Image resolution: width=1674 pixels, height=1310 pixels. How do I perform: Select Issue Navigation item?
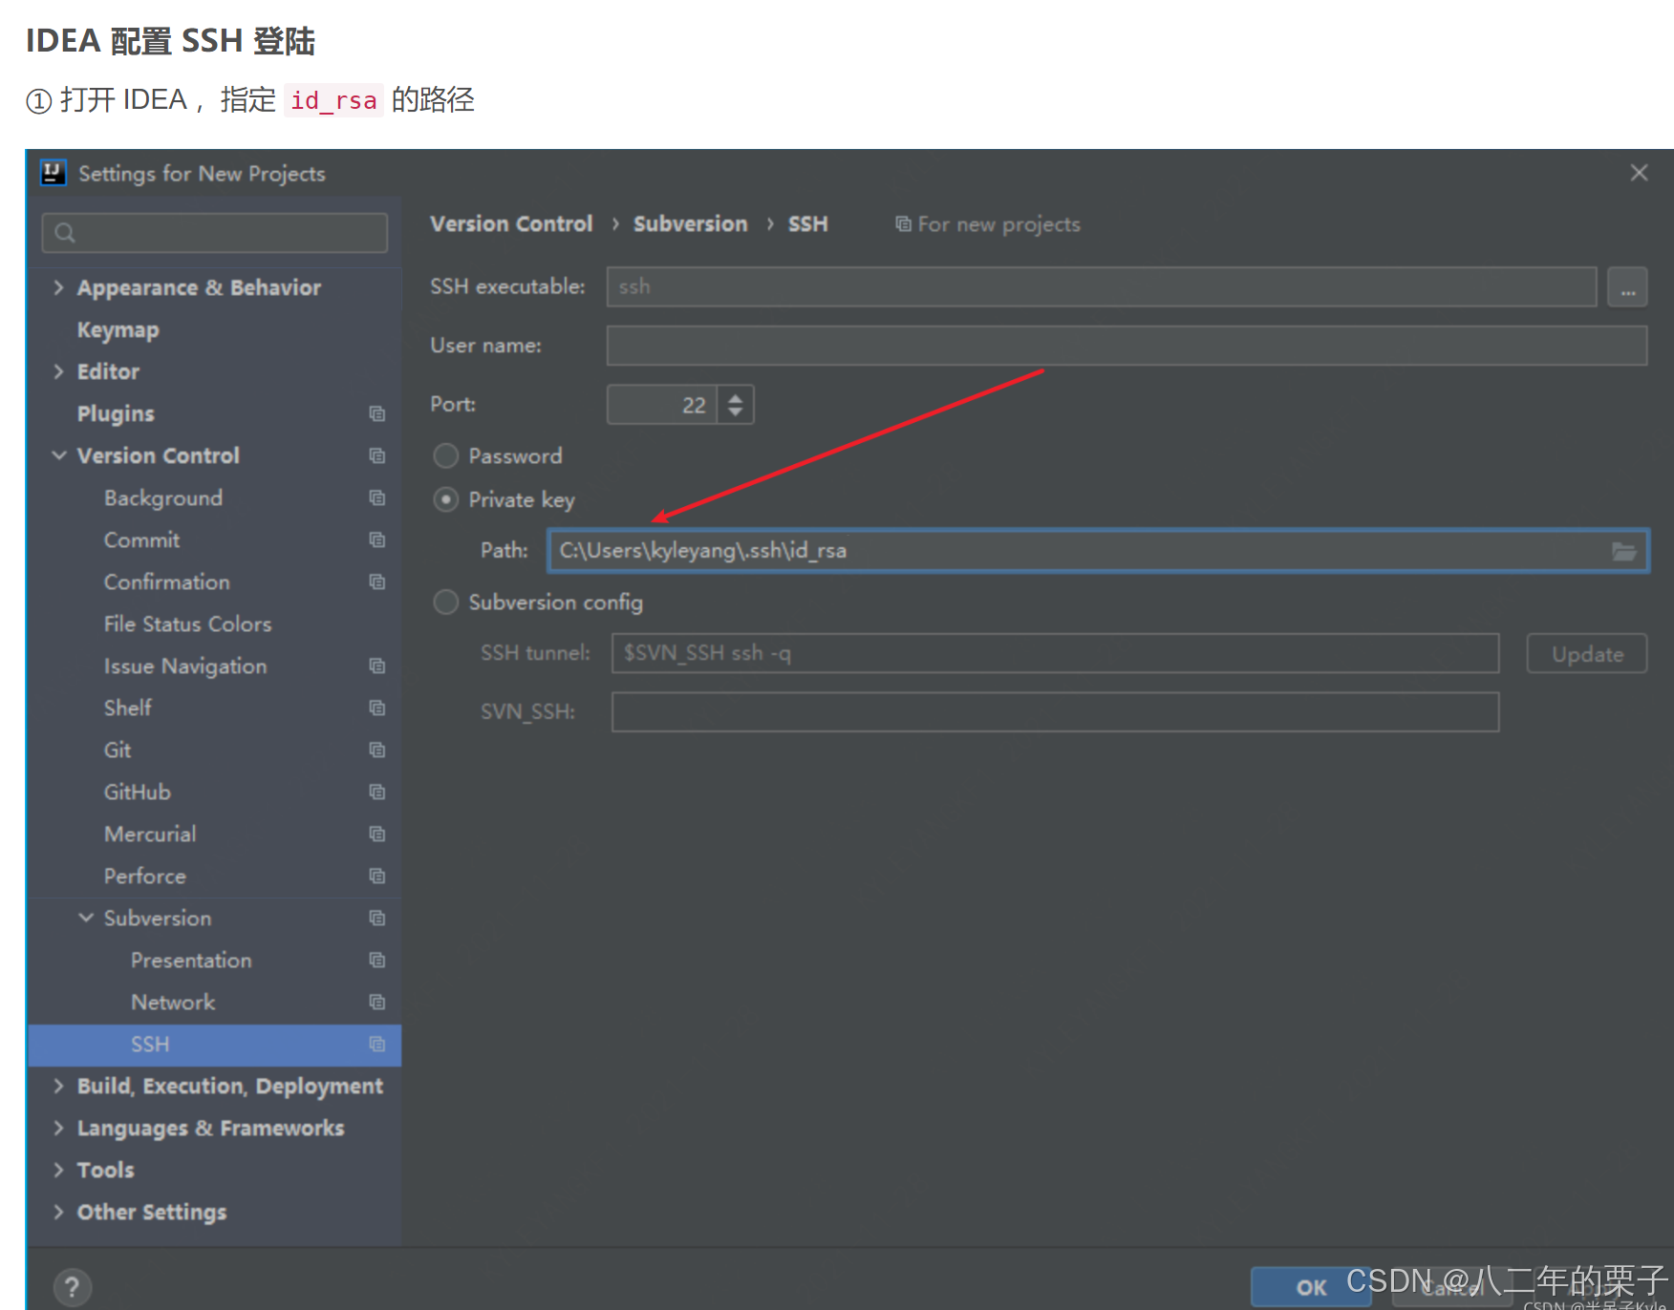click(185, 666)
